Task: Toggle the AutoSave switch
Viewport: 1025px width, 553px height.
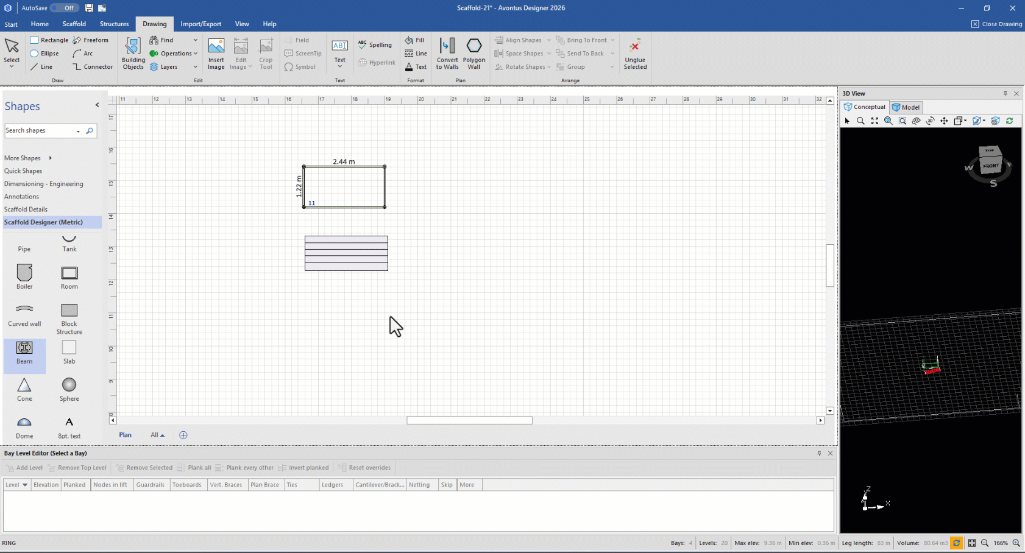Action: coord(64,8)
